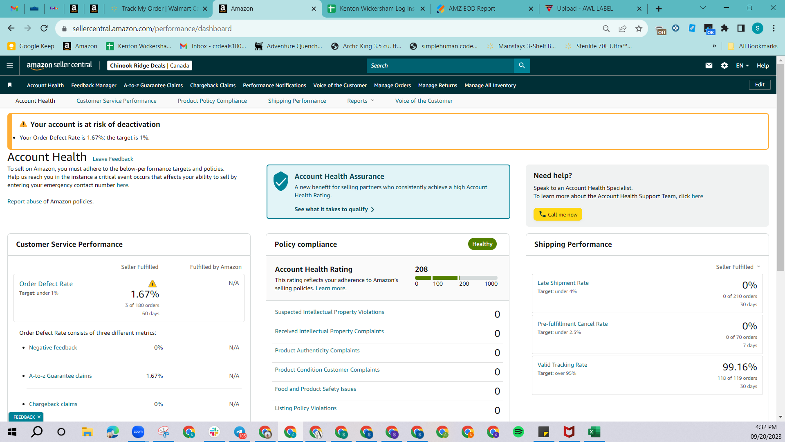Open a new browser tab
Image resolution: width=785 pixels, height=442 pixels.
[x=659, y=9]
